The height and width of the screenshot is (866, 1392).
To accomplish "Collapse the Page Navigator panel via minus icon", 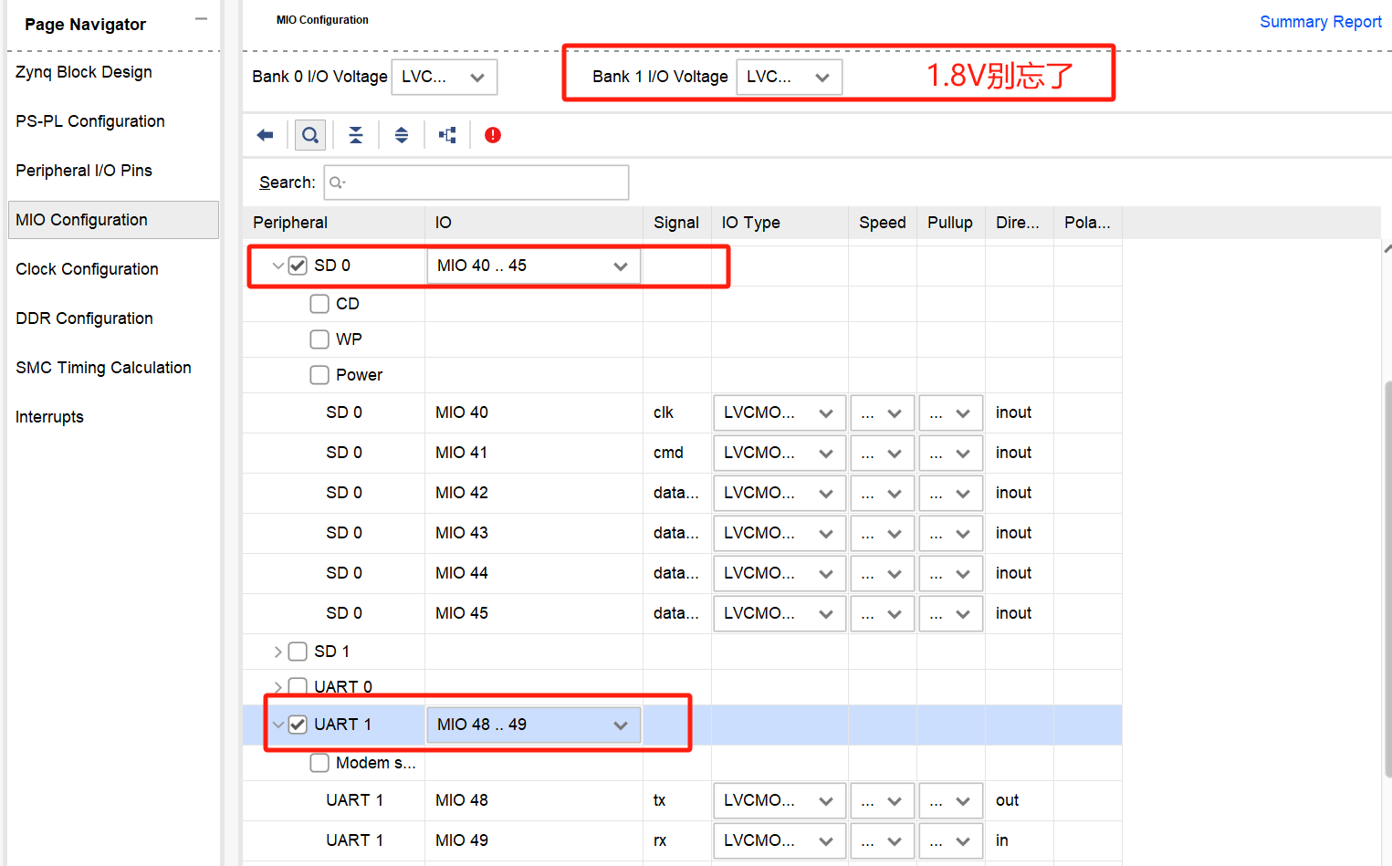I will (x=201, y=16).
